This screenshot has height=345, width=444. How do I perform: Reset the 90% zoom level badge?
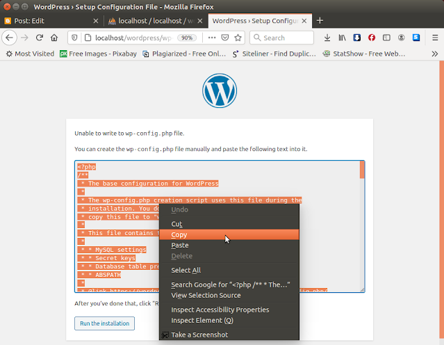click(x=187, y=38)
